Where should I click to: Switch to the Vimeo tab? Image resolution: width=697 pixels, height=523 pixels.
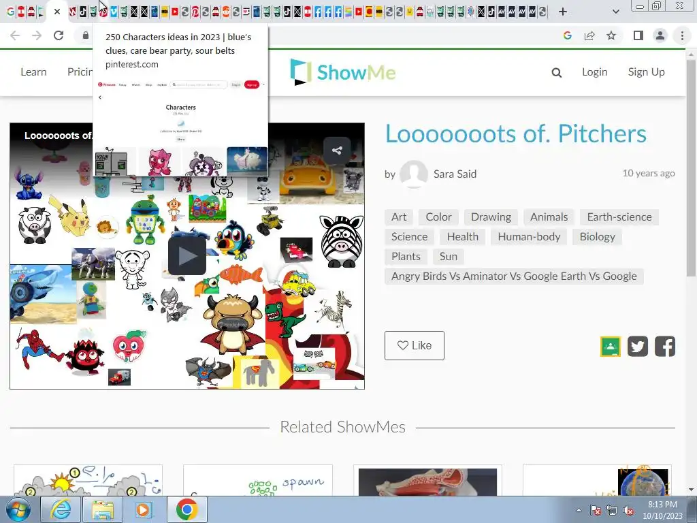[x=114, y=12]
